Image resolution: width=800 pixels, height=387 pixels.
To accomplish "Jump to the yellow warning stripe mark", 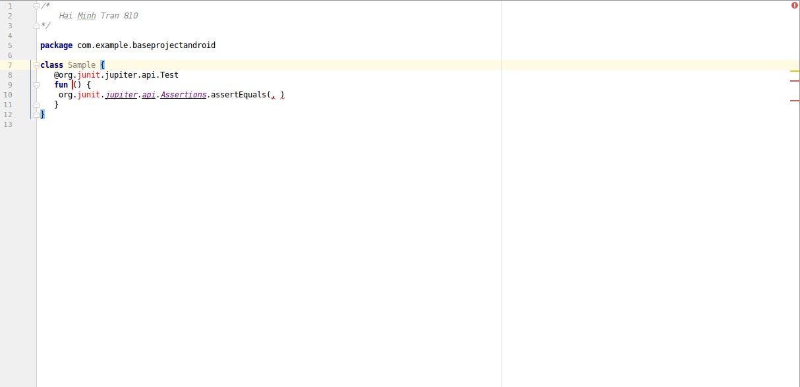I will coord(794,70).
